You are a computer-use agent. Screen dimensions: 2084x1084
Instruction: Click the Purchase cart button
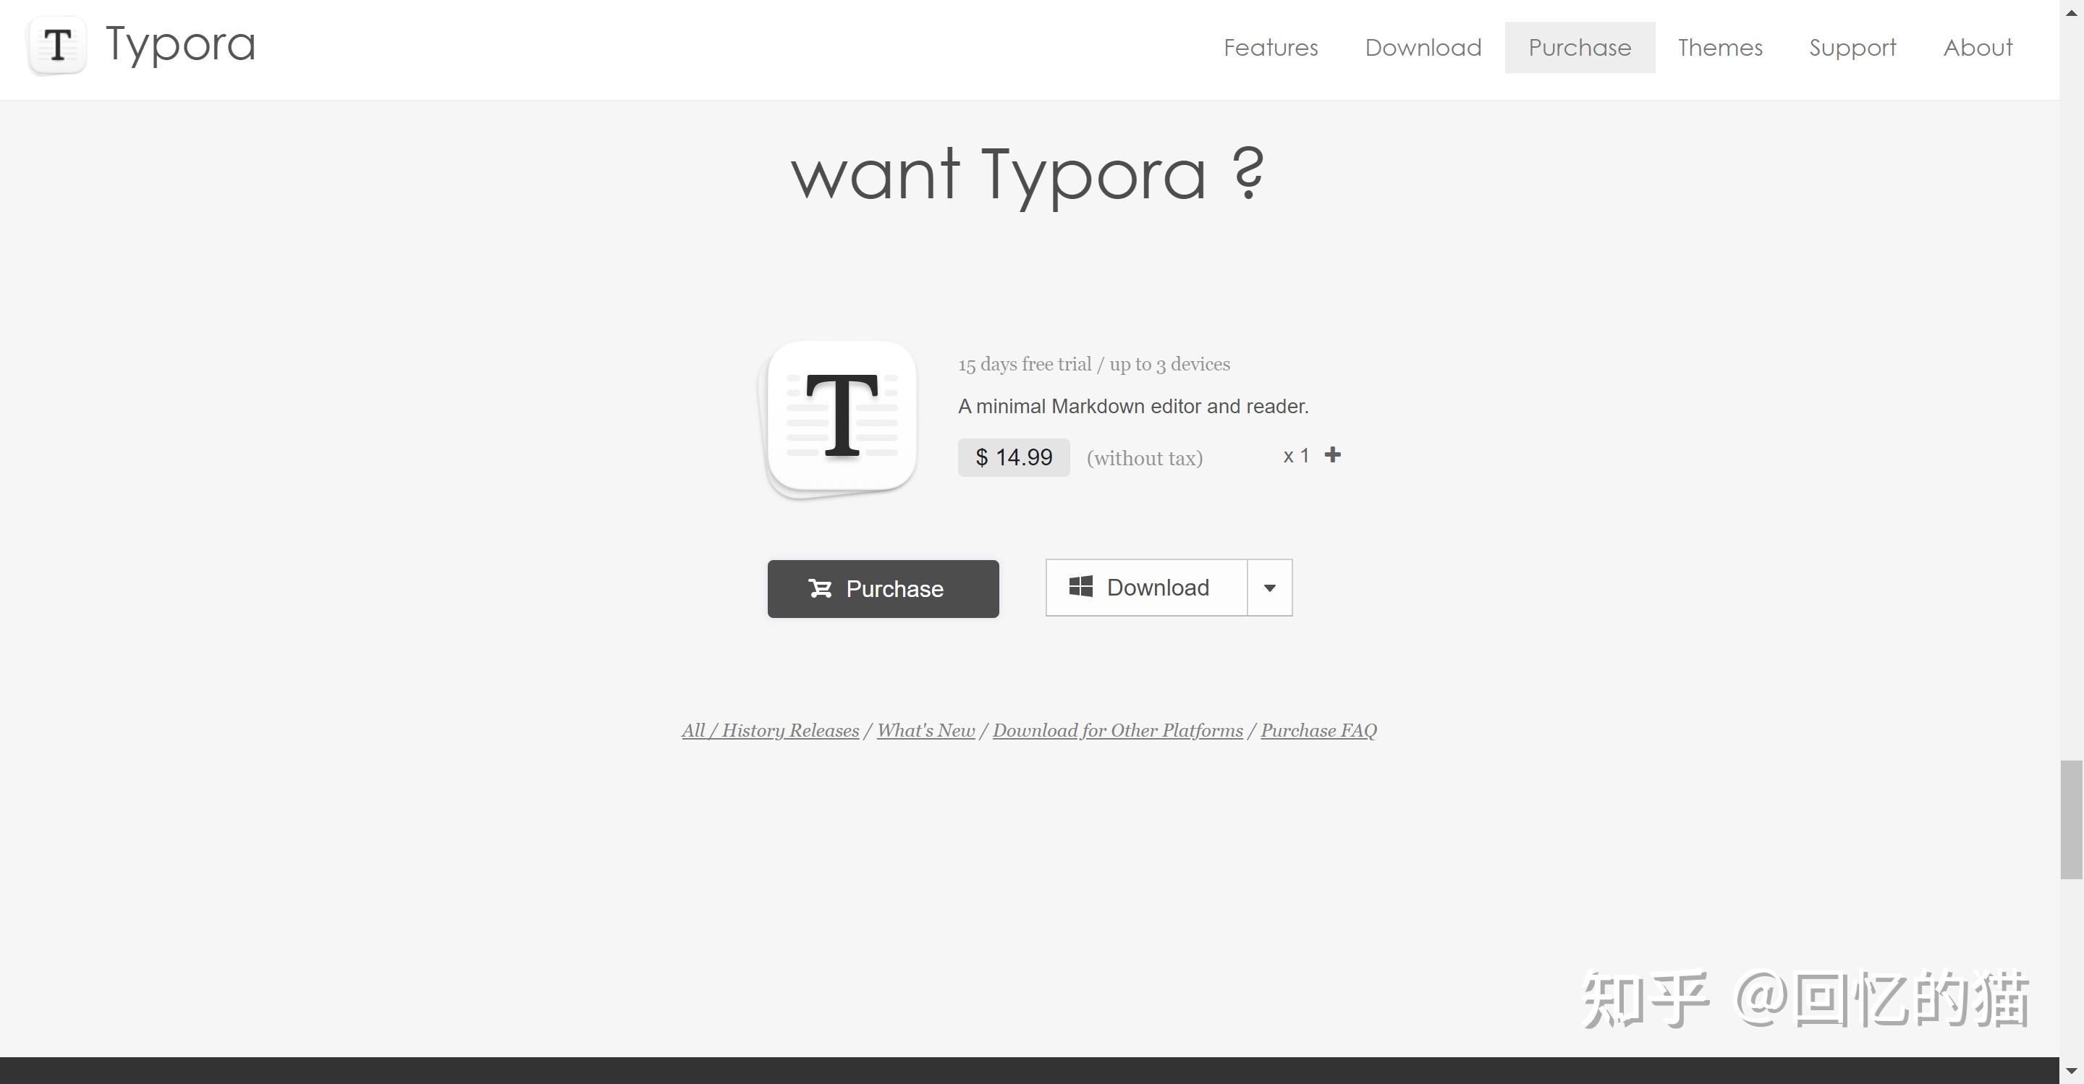pyautogui.click(x=883, y=588)
